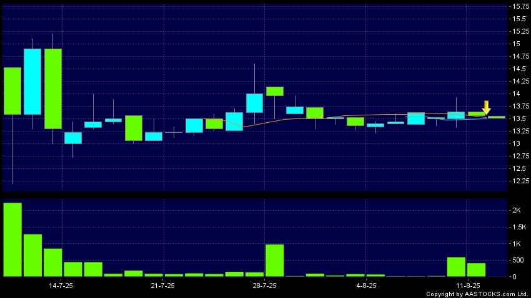Click the 28-7-25 date label

pyautogui.click(x=264, y=286)
